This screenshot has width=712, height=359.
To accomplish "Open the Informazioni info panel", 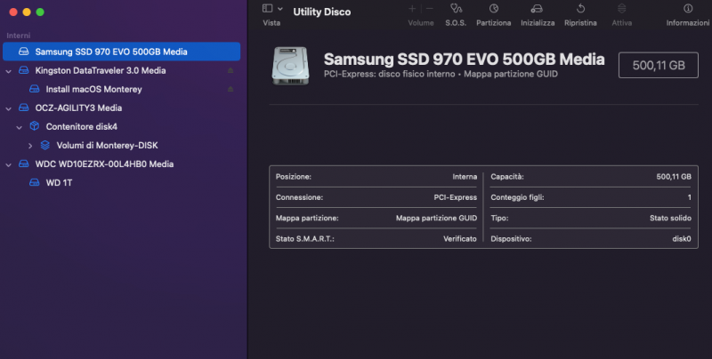I will (x=688, y=9).
